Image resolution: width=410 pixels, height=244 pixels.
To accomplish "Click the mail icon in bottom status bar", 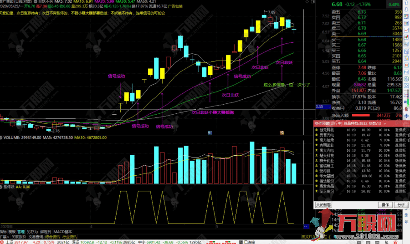I will 359,242.
